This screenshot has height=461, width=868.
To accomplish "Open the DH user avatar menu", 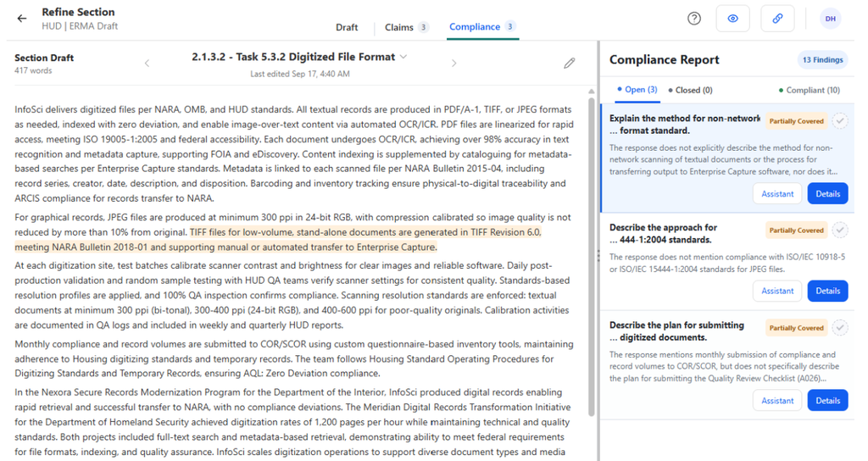I will [x=831, y=19].
